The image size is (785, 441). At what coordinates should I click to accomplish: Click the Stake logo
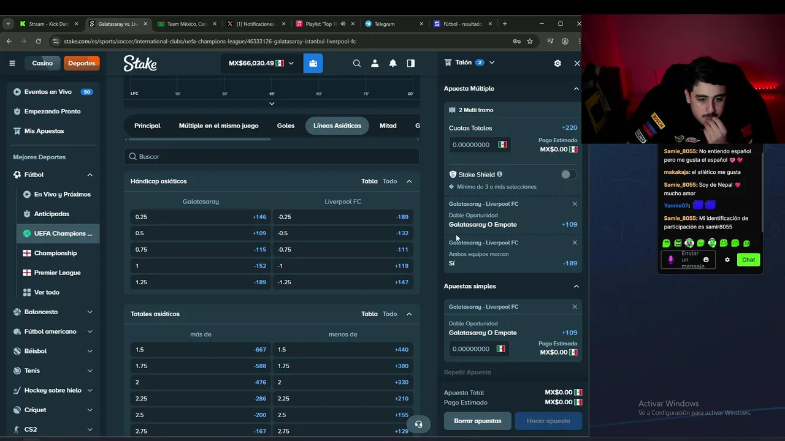(x=140, y=63)
